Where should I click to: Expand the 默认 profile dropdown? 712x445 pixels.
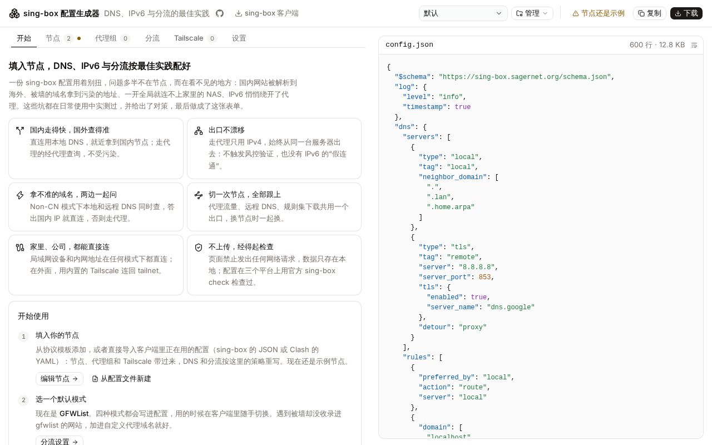coord(463,13)
